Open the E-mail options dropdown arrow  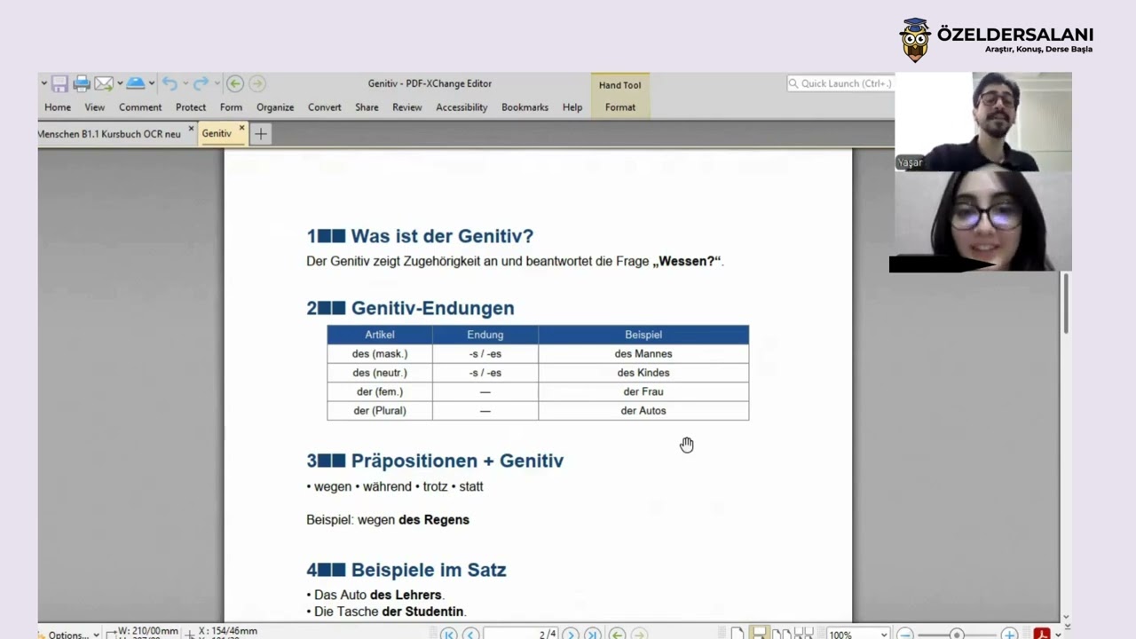(119, 83)
